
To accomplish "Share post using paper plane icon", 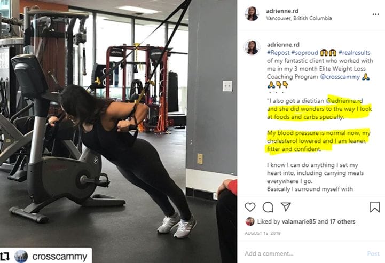I will 286,207.
